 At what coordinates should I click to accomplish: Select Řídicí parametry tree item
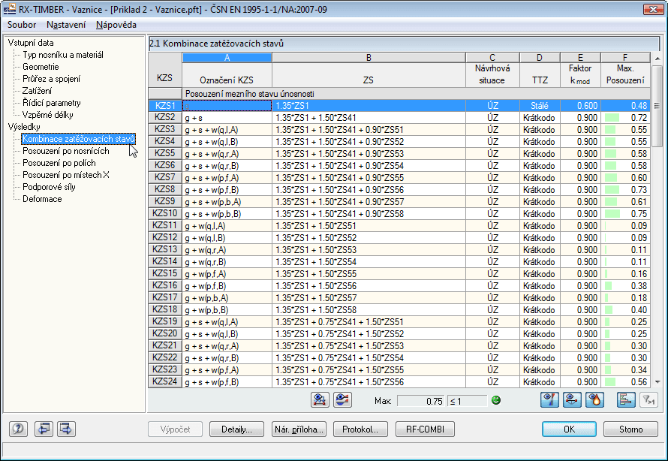coord(52,103)
